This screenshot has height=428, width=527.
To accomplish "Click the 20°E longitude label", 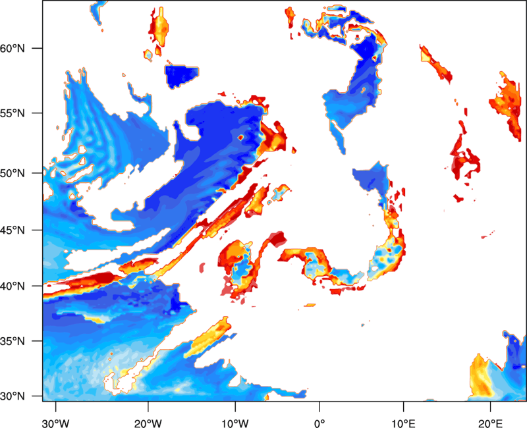I will (490, 423).
